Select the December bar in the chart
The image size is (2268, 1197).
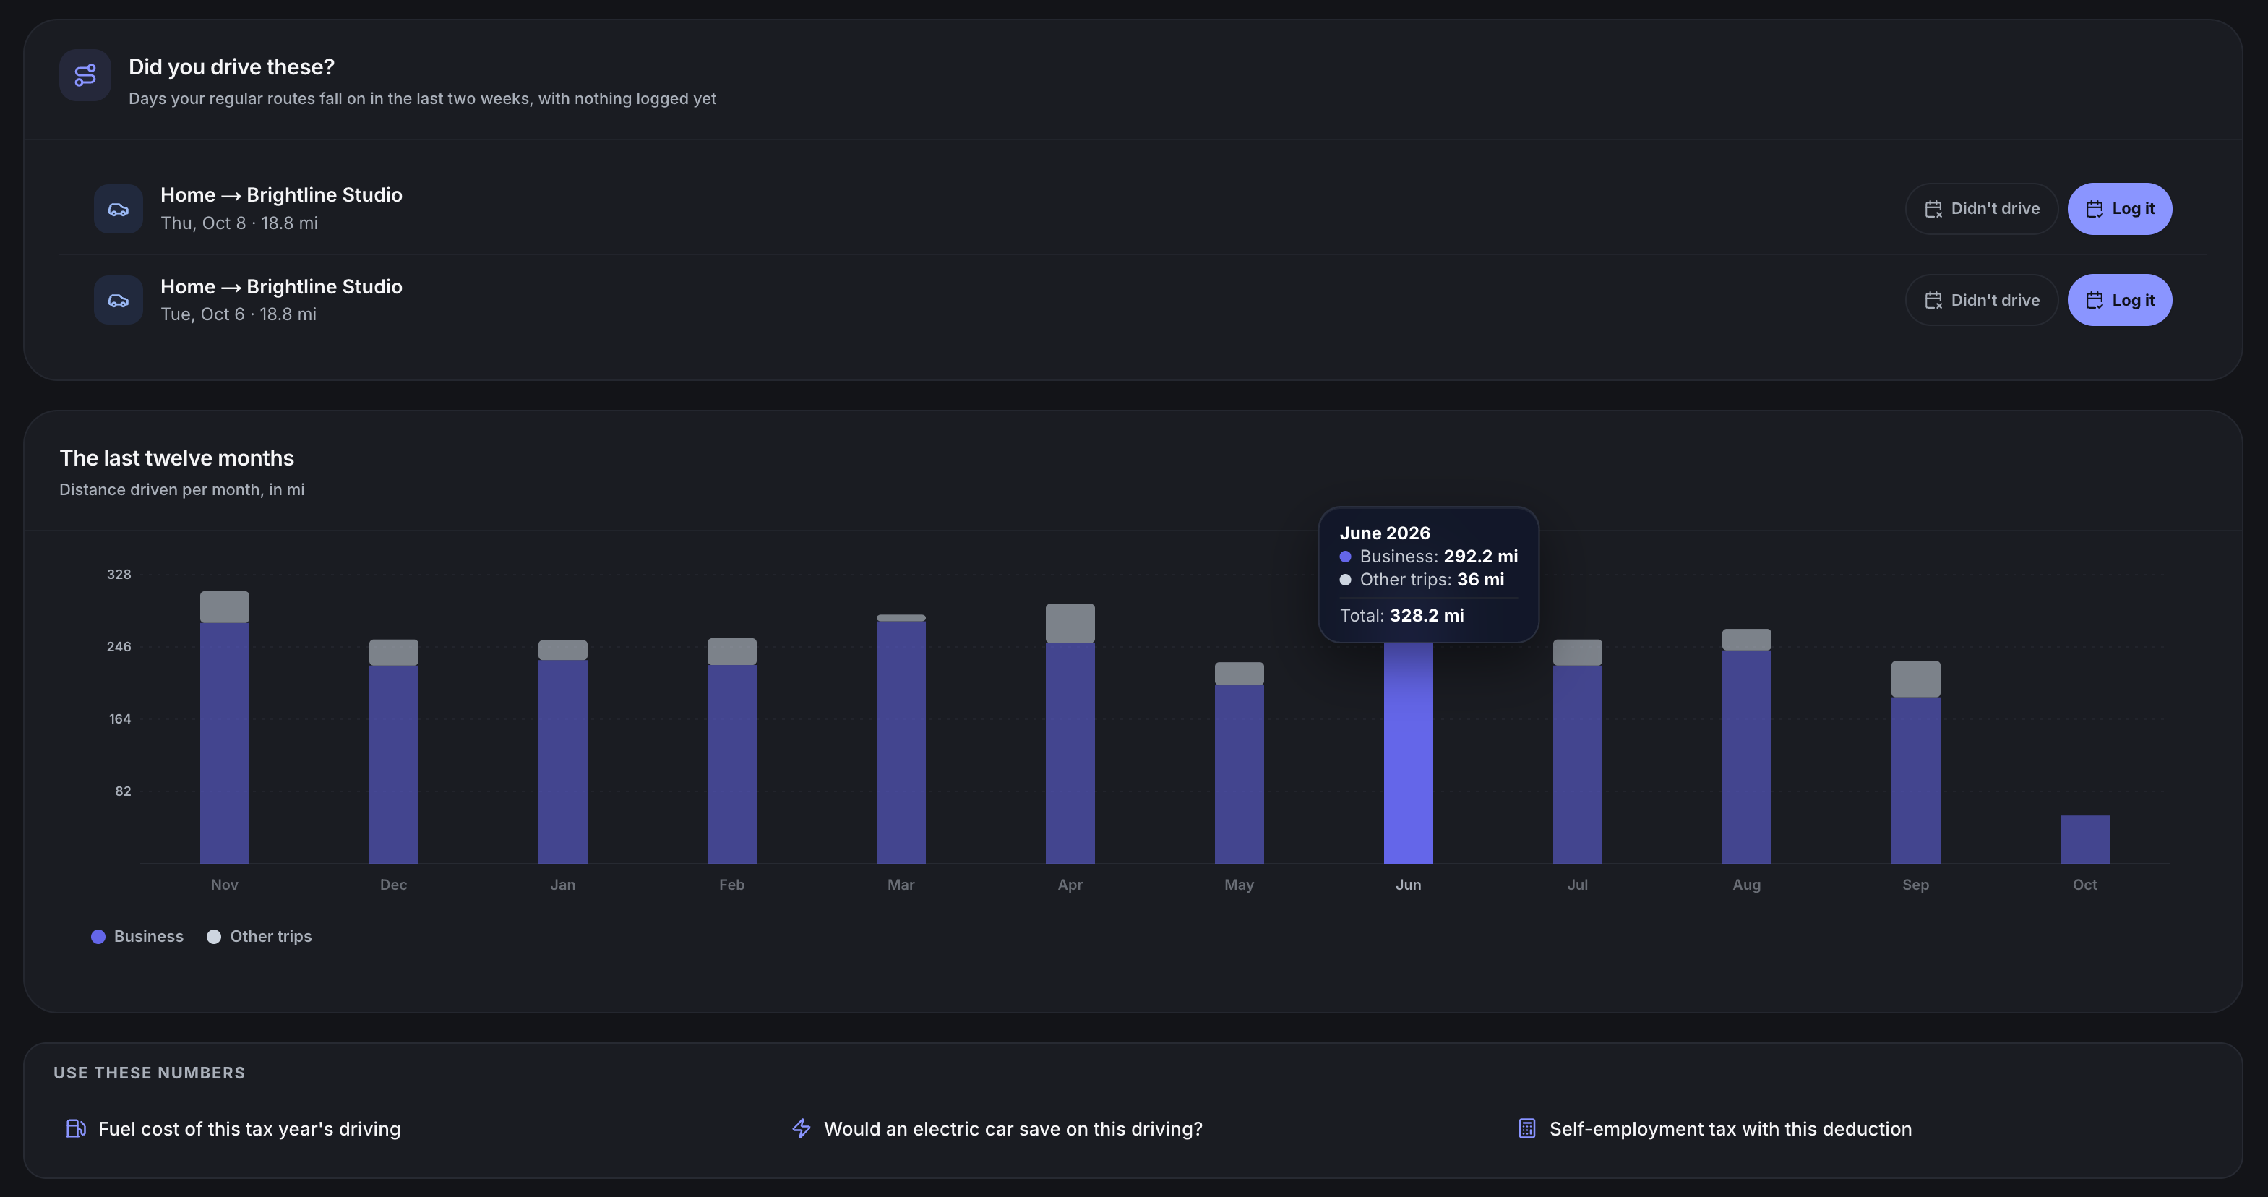[x=394, y=751]
